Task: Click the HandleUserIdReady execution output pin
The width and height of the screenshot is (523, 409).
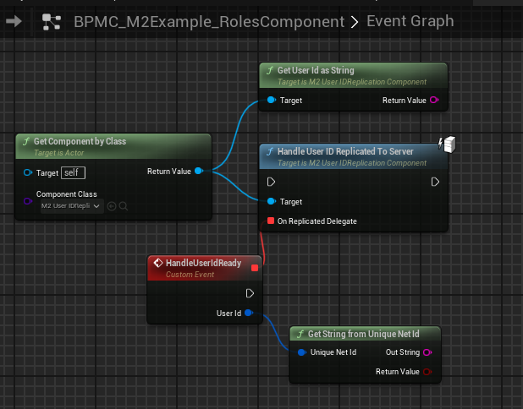Action: point(250,293)
